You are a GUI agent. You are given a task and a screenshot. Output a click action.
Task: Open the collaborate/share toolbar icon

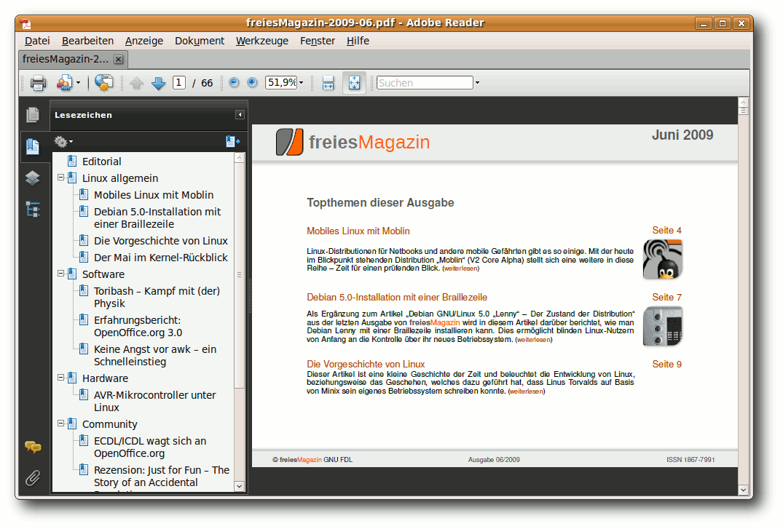[64, 83]
